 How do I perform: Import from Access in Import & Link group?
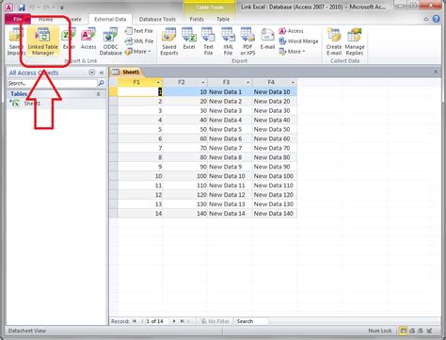click(x=88, y=39)
